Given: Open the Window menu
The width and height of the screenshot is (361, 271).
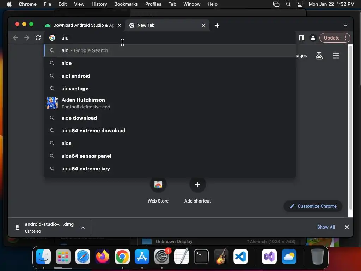Looking at the screenshot, I should (x=192, y=4).
